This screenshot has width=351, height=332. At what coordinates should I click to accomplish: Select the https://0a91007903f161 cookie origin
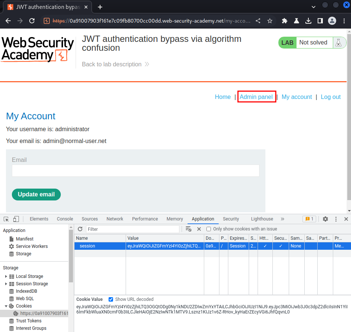click(44, 313)
